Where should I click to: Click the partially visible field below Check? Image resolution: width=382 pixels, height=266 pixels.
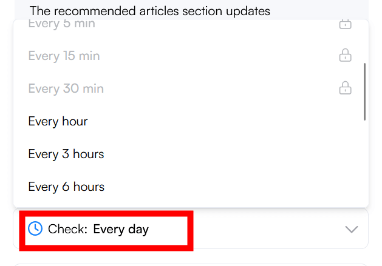click(190, 264)
